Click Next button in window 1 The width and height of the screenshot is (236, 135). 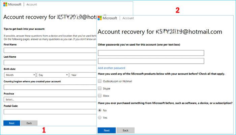[x=12, y=123]
